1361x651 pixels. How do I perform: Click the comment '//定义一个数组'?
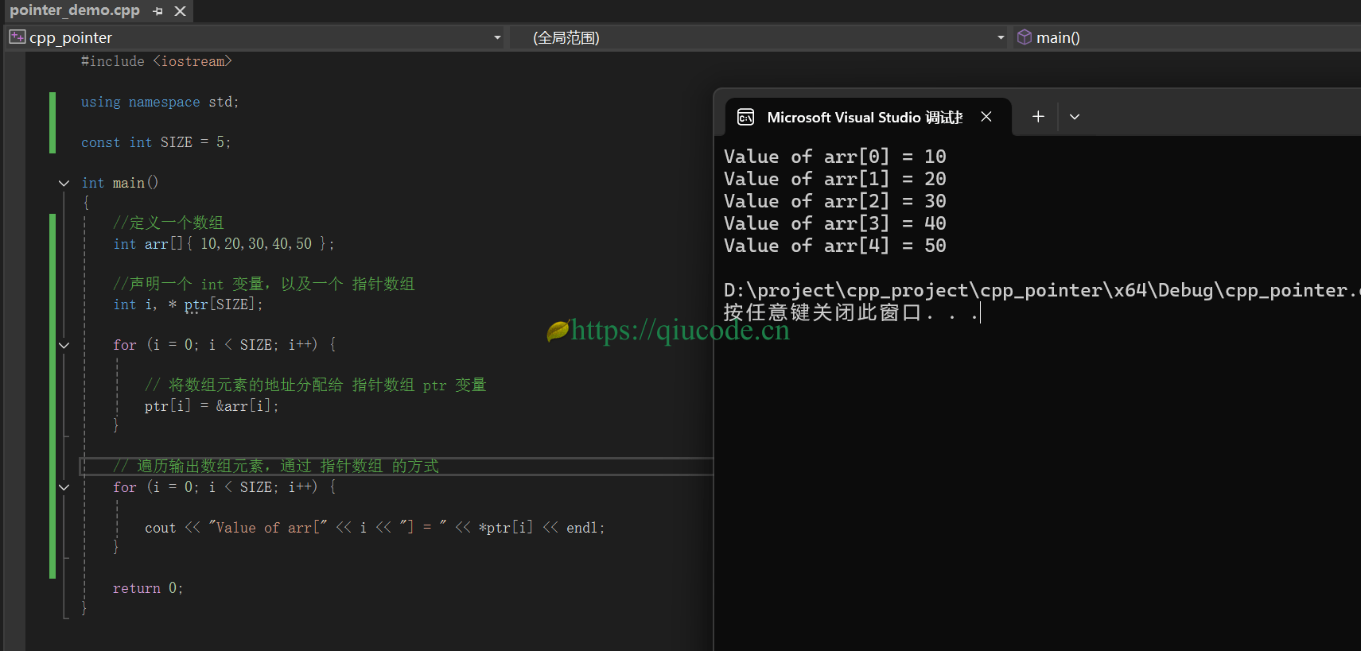pyautogui.click(x=169, y=223)
